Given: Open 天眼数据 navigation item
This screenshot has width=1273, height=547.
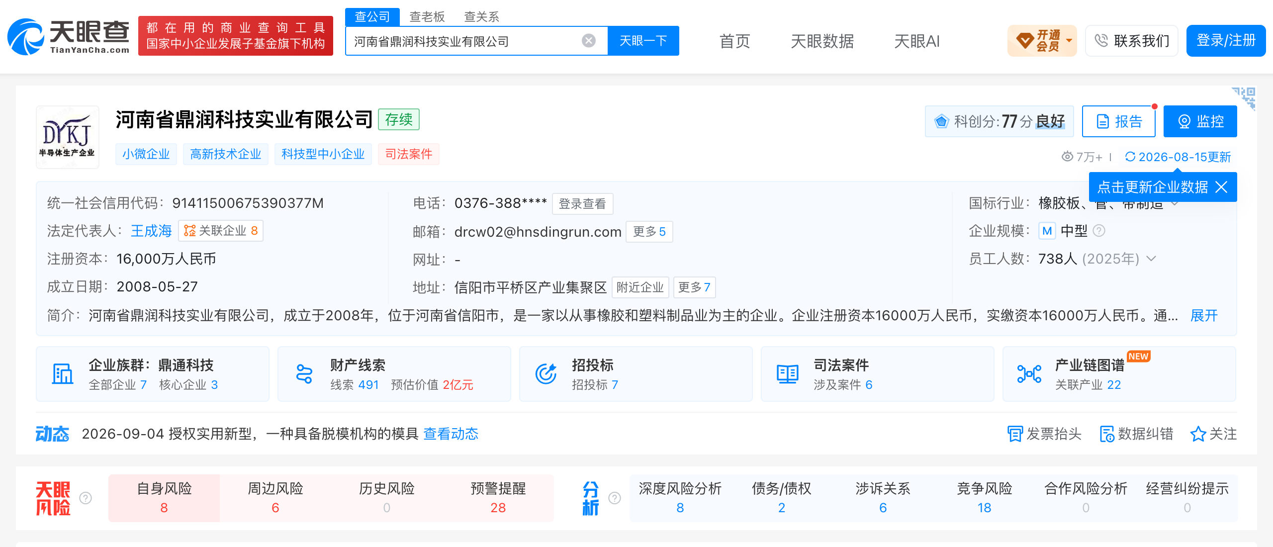Looking at the screenshot, I should [x=822, y=41].
